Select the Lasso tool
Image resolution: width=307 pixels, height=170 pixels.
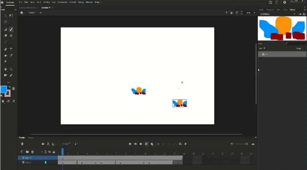tap(5, 22)
